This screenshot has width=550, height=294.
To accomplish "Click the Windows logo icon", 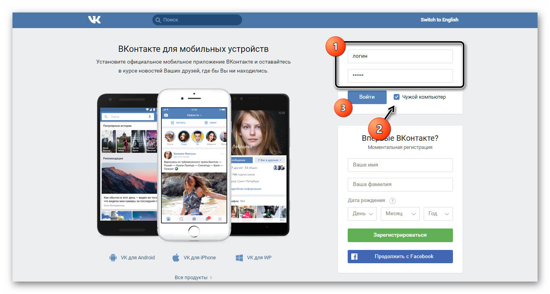I will click(239, 258).
